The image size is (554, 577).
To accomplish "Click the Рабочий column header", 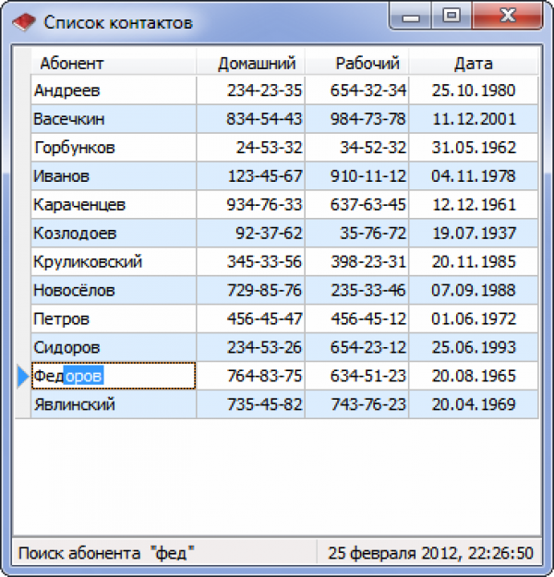I will (357, 63).
